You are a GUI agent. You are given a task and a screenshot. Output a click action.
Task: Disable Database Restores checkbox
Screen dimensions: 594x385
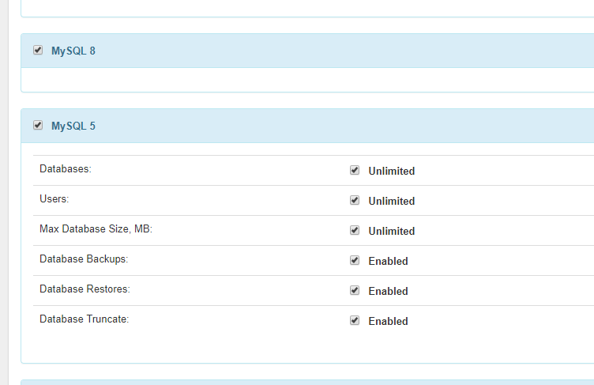(x=355, y=290)
